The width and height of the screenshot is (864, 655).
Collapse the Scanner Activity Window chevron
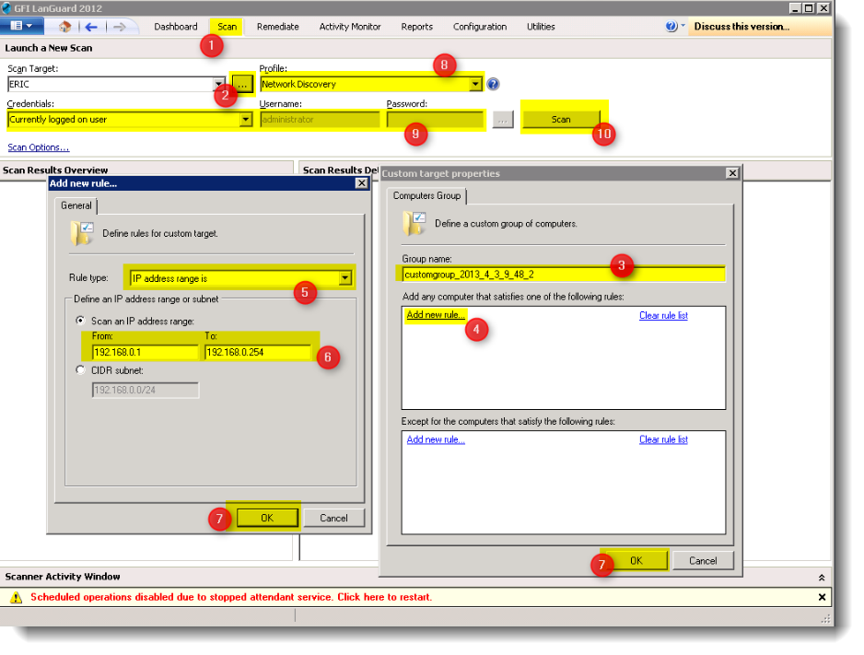tap(822, 577)
